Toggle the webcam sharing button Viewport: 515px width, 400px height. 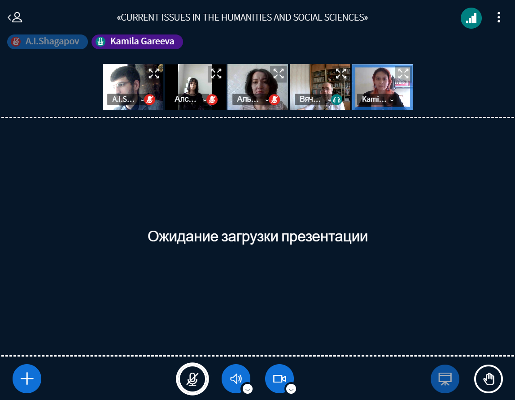click(279, 378)
